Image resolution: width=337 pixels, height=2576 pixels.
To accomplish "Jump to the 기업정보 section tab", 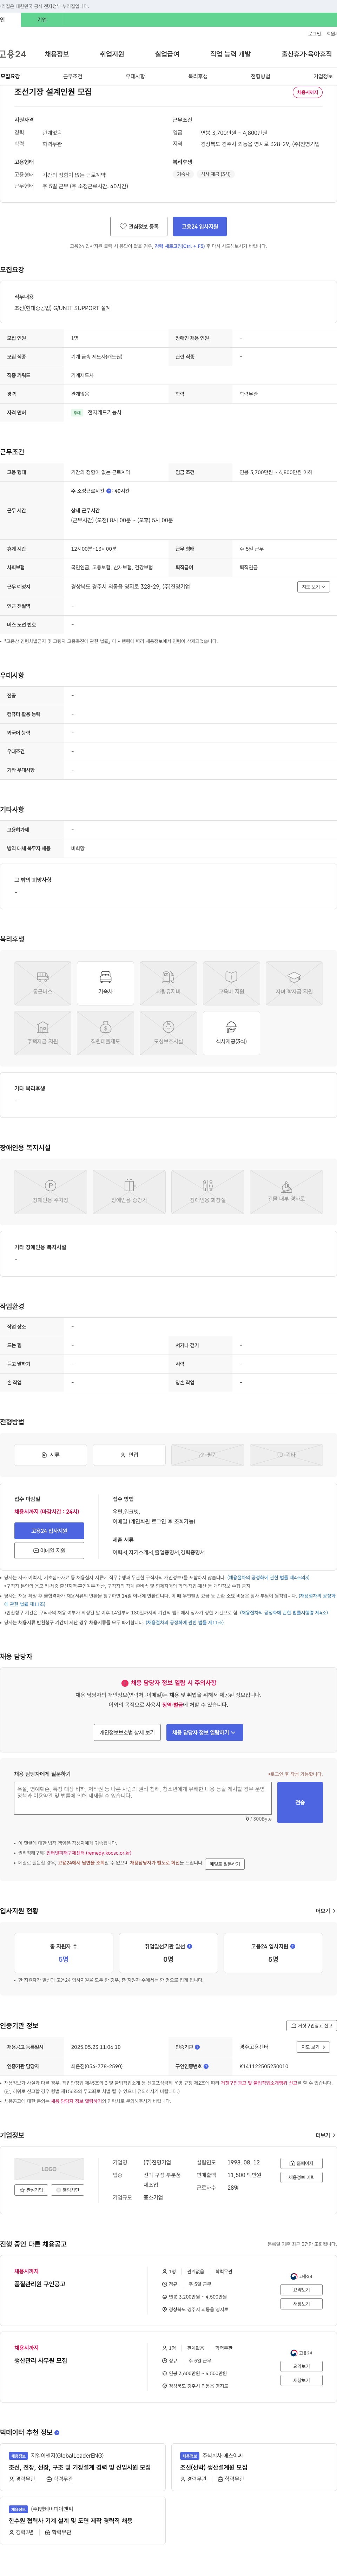I will click(x=323, y=76).
